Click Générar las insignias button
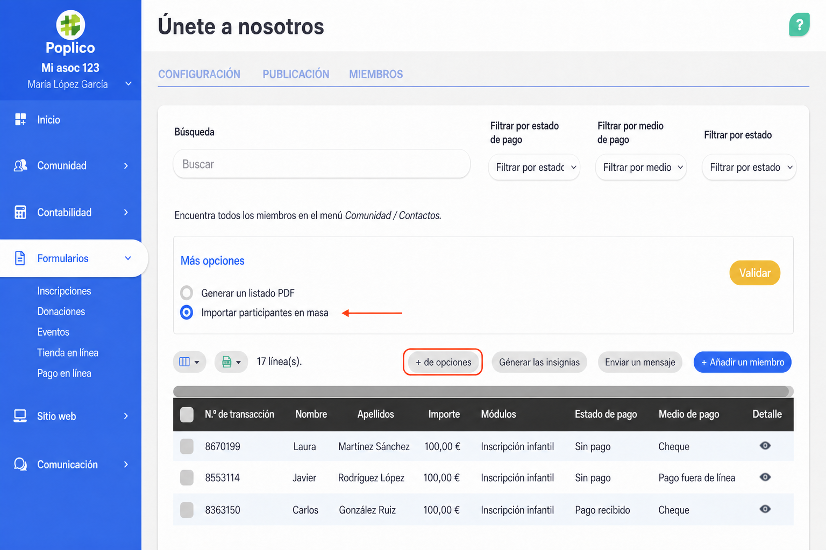Screen dimensions: 826x550 539,362
